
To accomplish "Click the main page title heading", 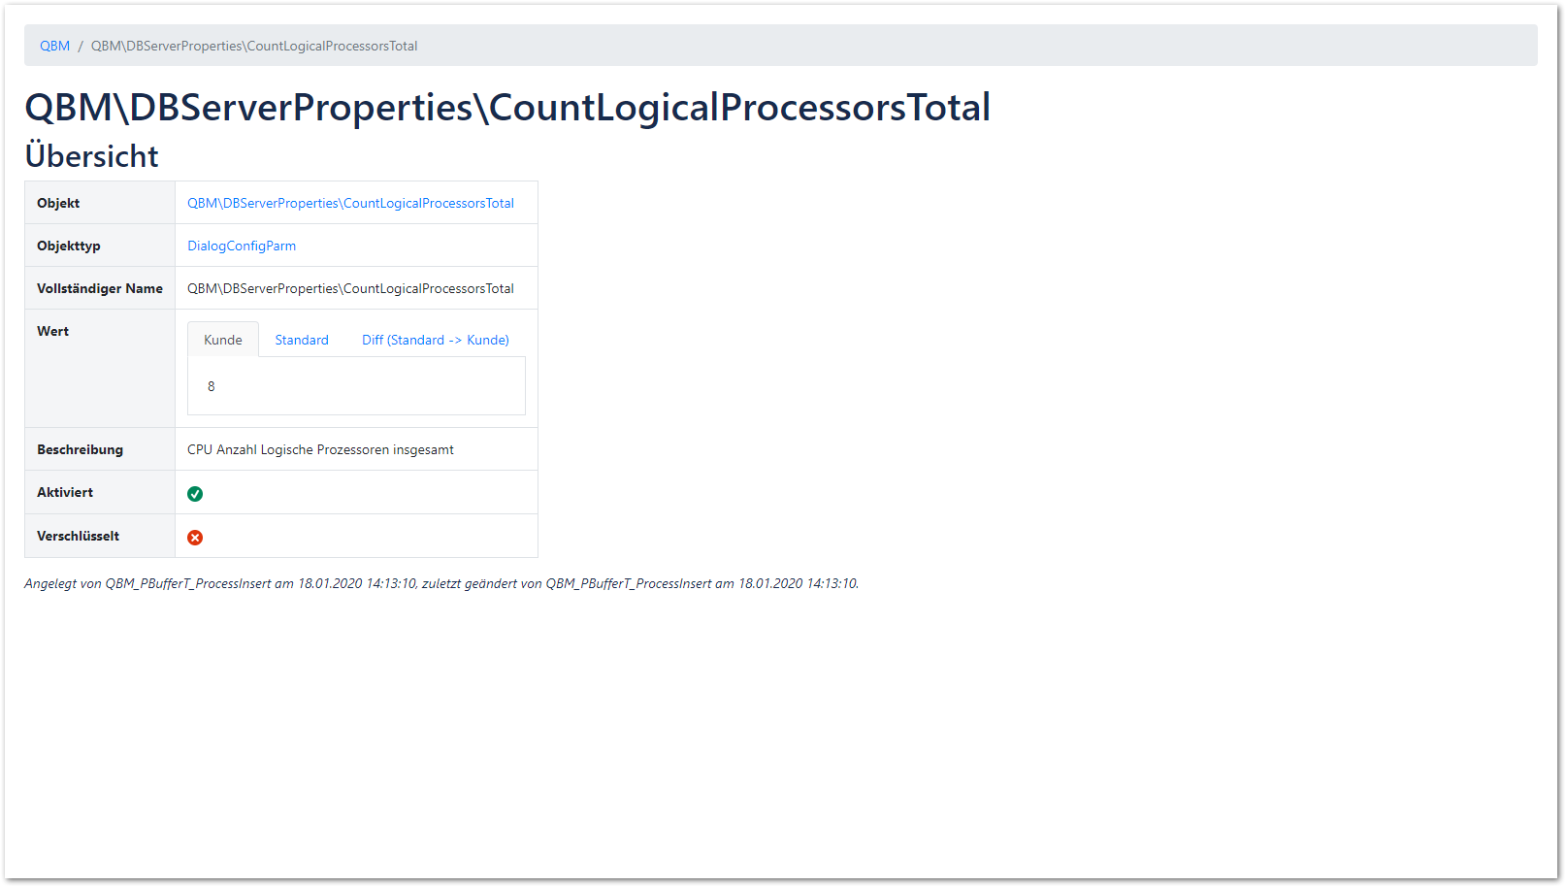I will [x=507, y=108].
